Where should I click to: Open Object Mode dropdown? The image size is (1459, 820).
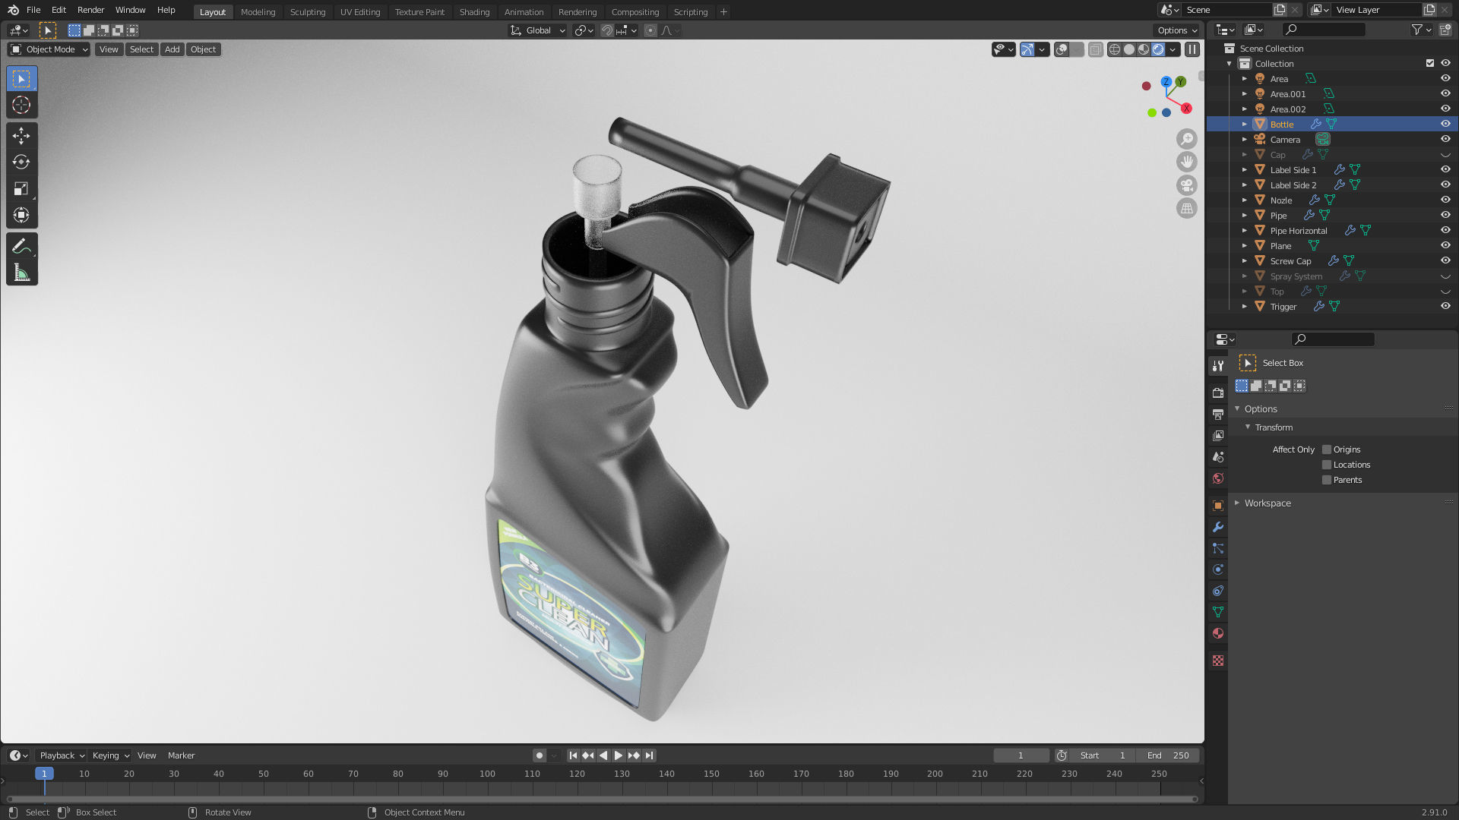[x=49, y=49]
